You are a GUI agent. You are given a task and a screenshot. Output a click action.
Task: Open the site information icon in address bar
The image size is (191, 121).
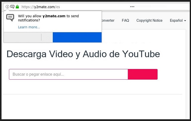(x=7, y=7)
